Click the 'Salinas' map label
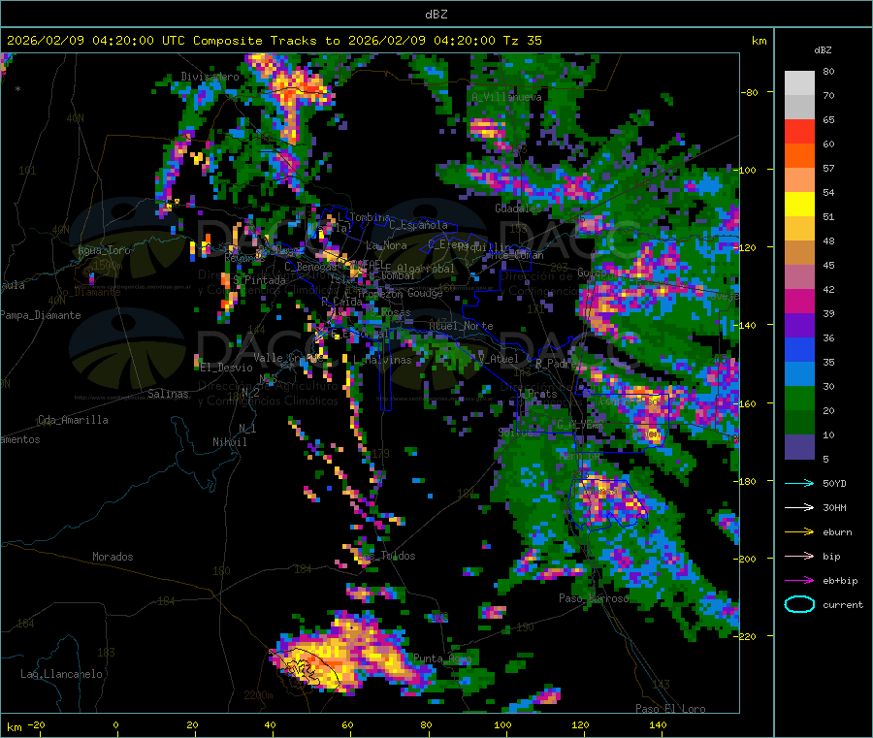 click(168, 394)
